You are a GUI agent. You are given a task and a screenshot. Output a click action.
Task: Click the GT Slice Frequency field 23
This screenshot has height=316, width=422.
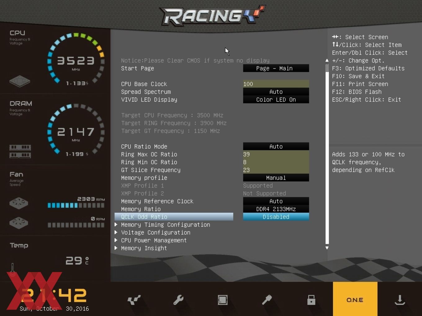pyautogui.click(x=276, y=170)
